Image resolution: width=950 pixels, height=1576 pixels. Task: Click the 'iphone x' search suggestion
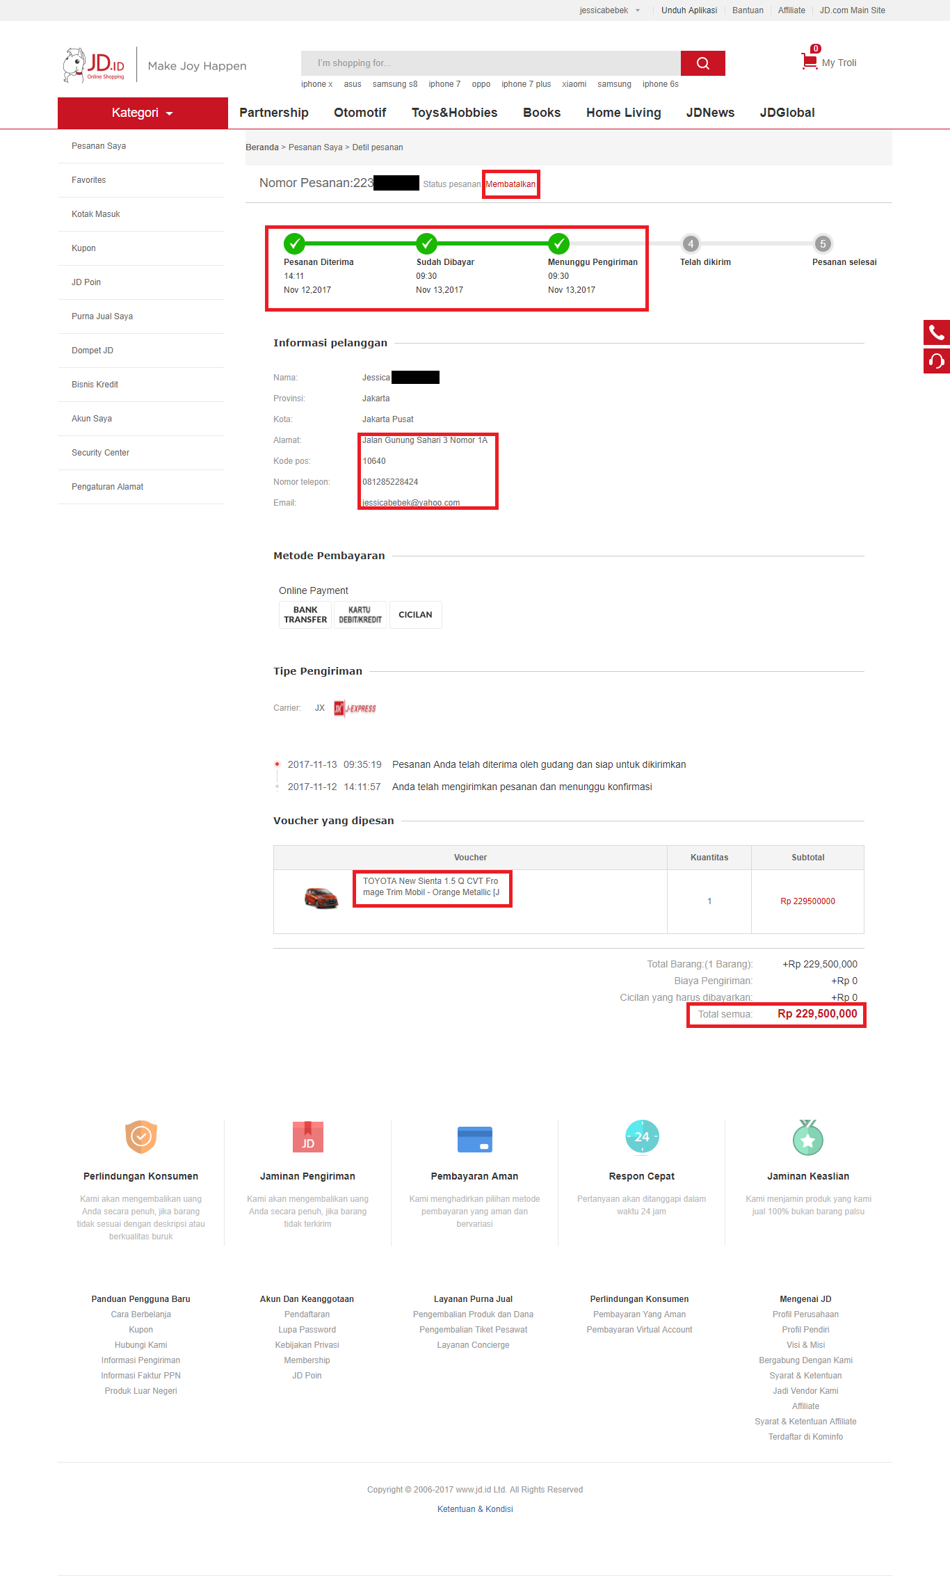pos(317,84)
